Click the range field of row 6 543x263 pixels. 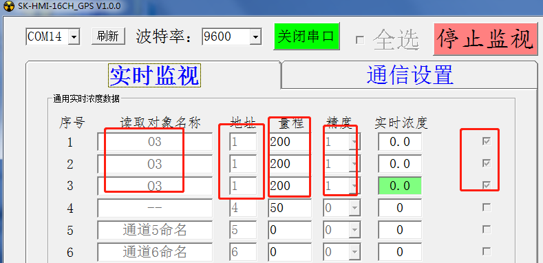tap(290, 252)
